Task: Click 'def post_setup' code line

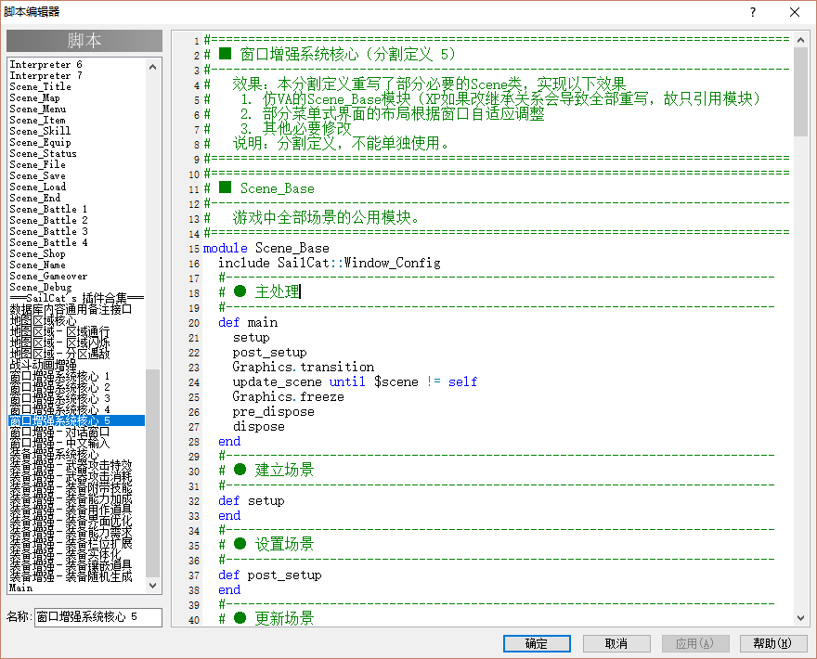Action: (x=270, y=575)
